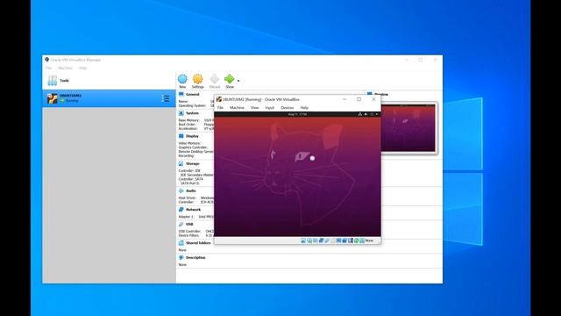The width and height of the screenshot is (561, 316).
Task: Open the dropdown arrow beside Show
Action: click(x=238, y=81)
